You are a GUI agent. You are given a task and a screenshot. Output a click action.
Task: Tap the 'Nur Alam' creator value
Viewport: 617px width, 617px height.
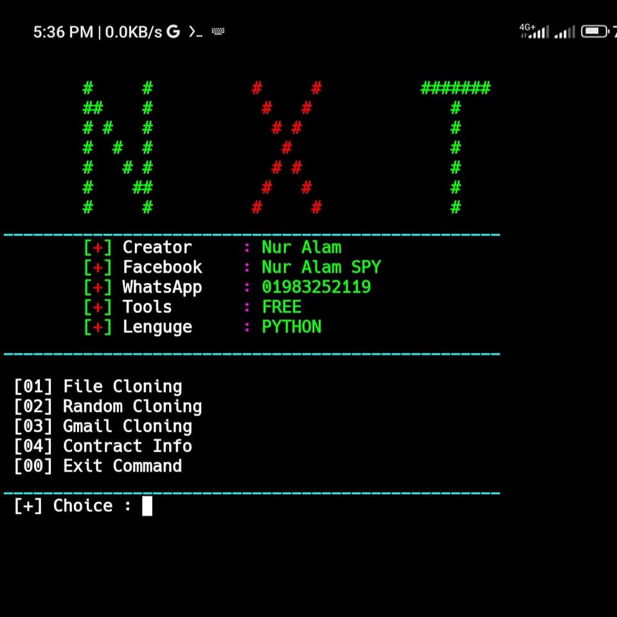click(301, 247)
